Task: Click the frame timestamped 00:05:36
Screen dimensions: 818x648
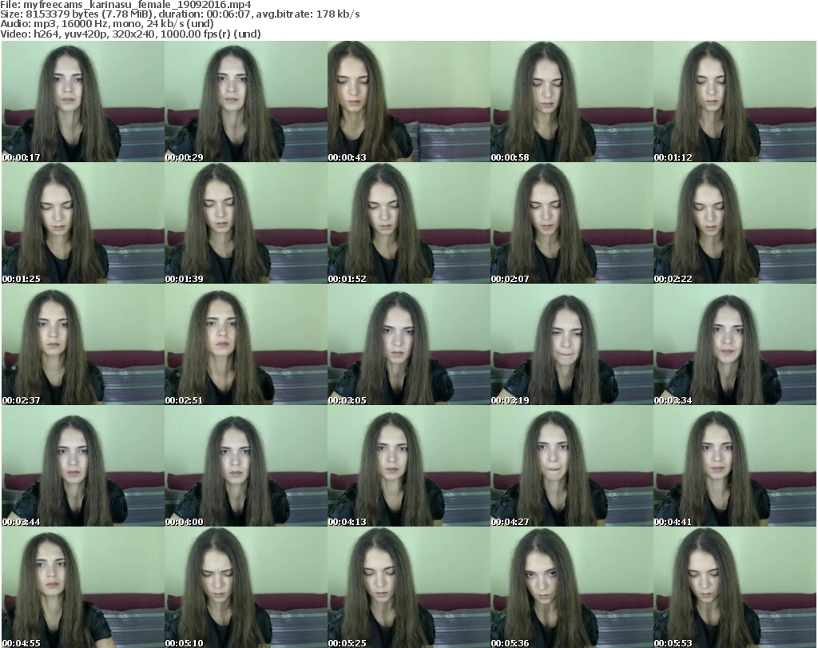Action: coord(572,587)
